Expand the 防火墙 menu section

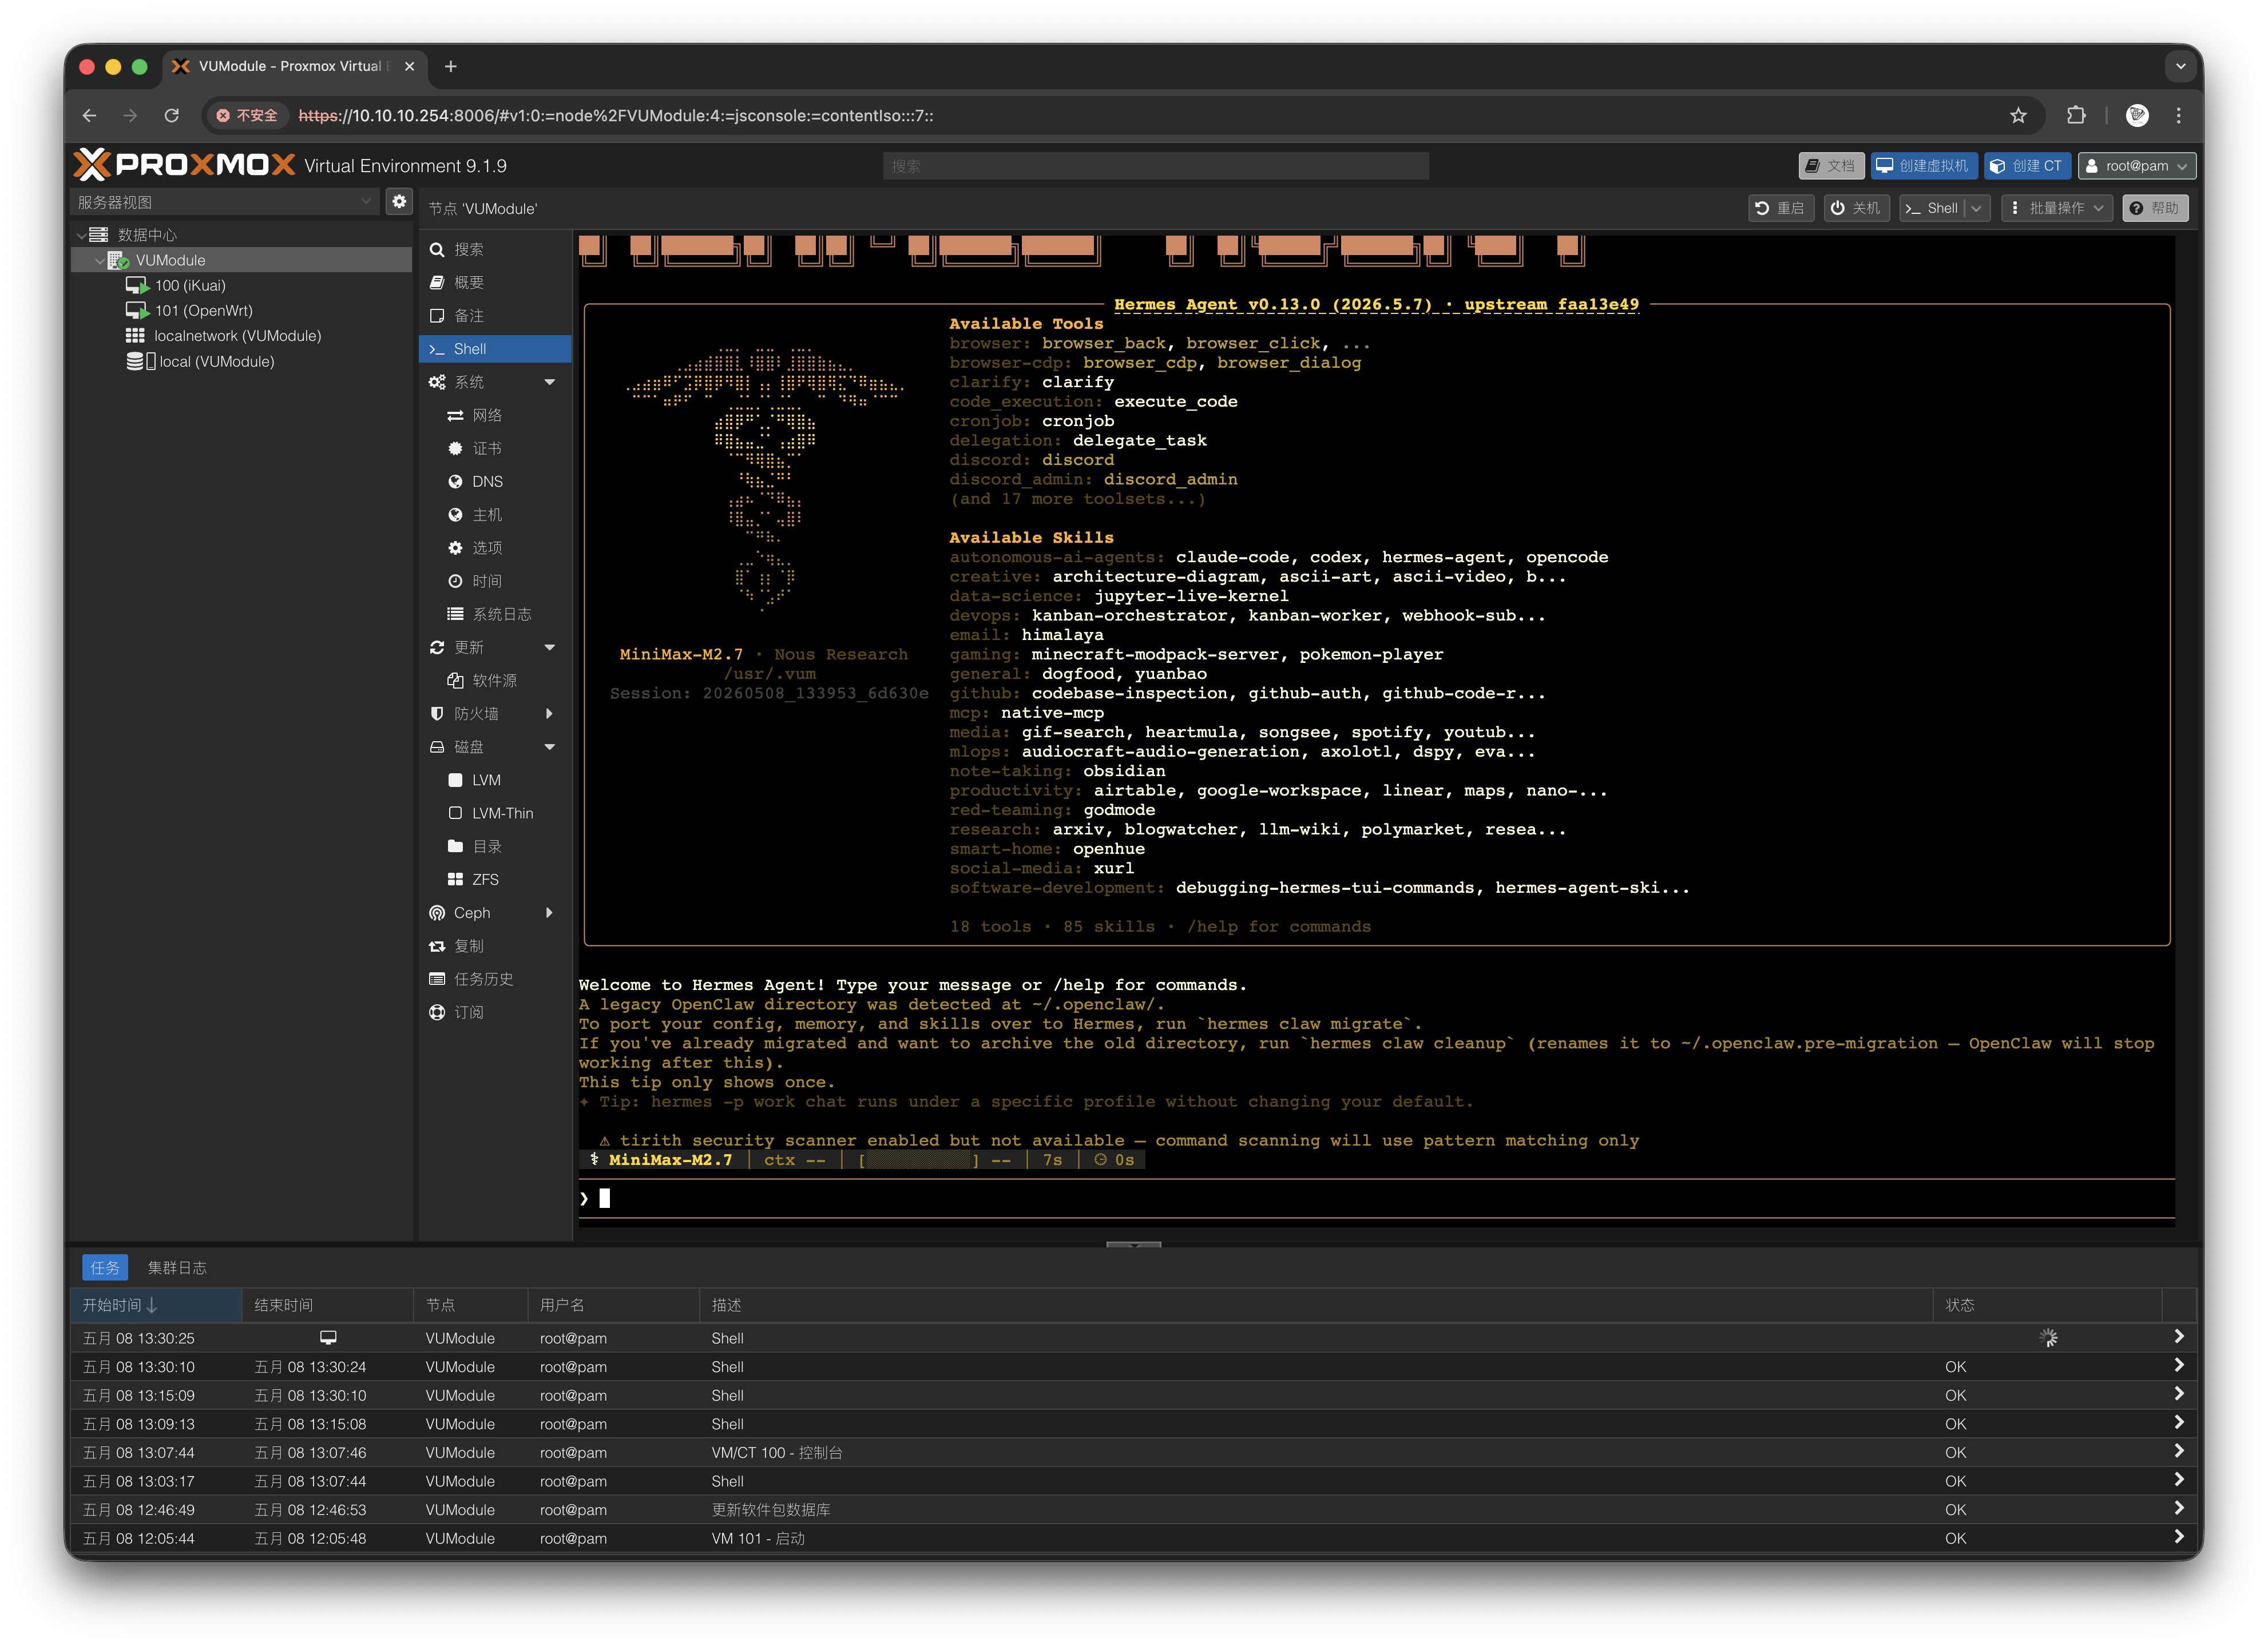click(549, 714)
